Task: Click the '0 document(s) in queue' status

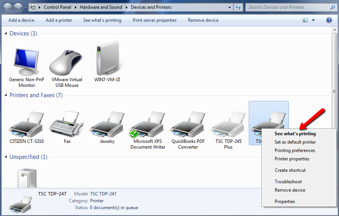Action: 114,208
